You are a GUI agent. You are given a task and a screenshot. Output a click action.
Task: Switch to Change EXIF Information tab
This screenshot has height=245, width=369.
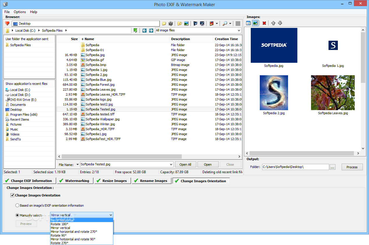pos(29,181)
